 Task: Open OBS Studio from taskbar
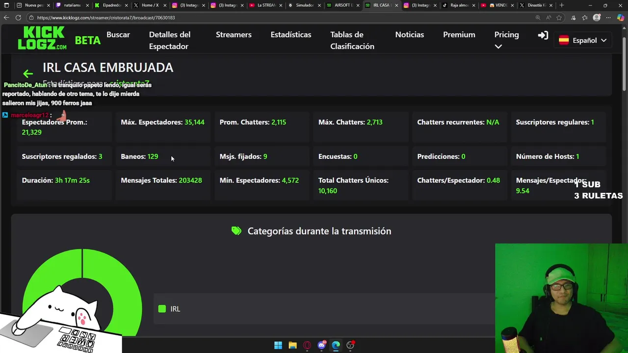coord(350,345)
